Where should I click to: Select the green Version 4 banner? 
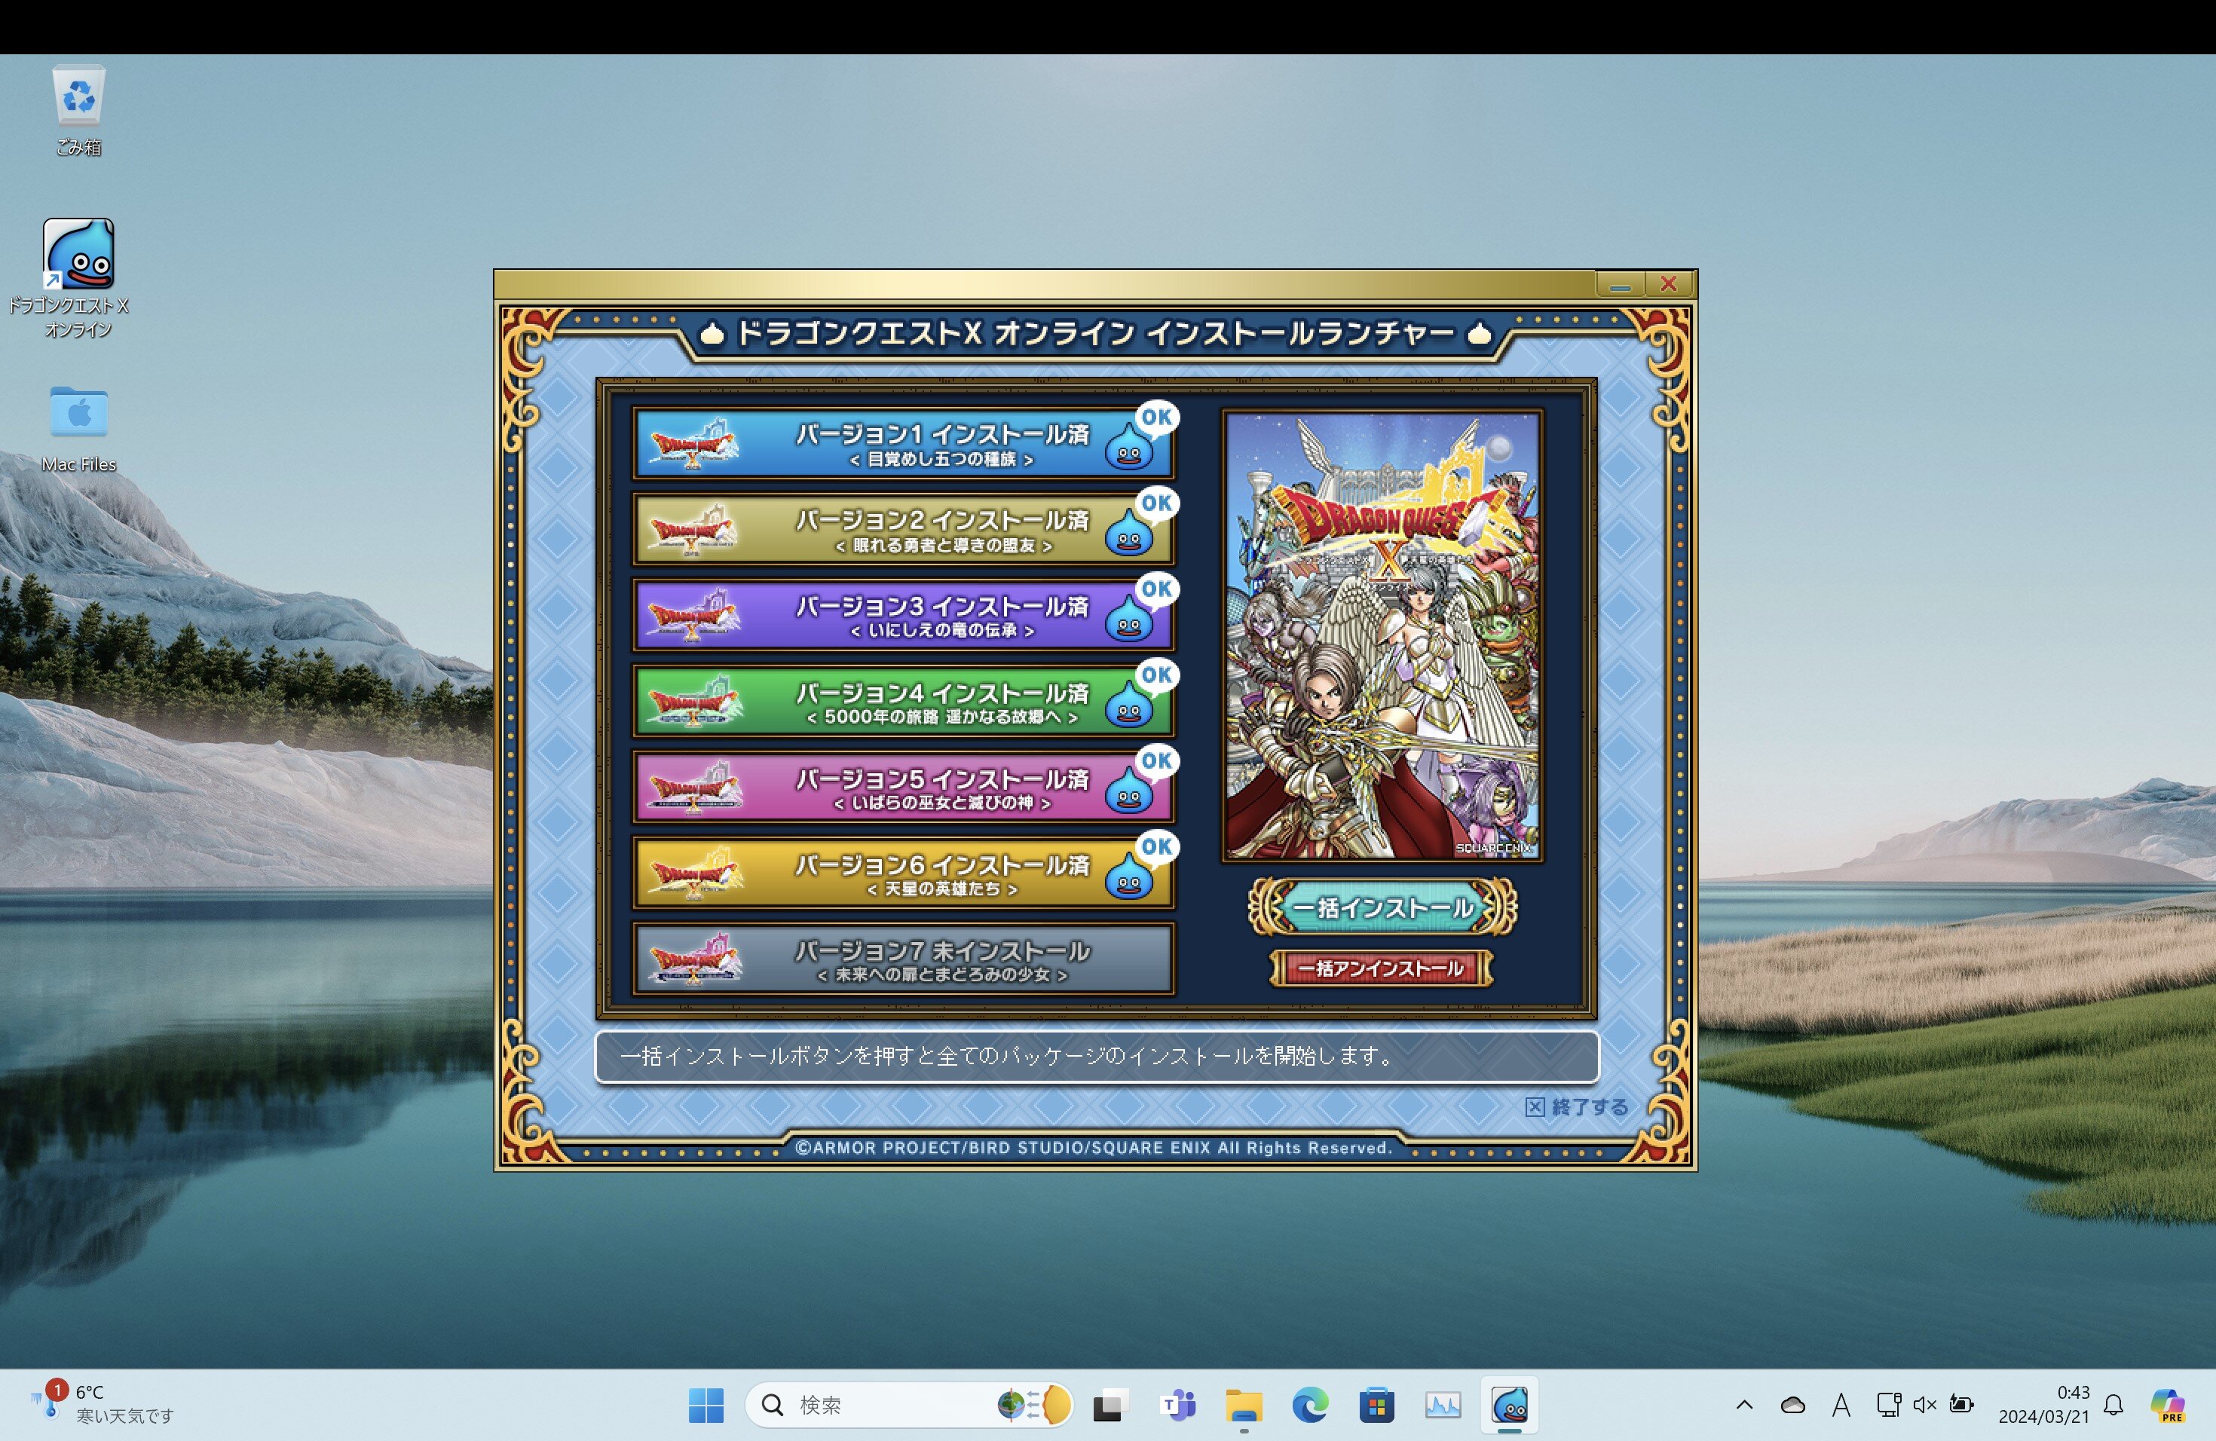[902, 701]
